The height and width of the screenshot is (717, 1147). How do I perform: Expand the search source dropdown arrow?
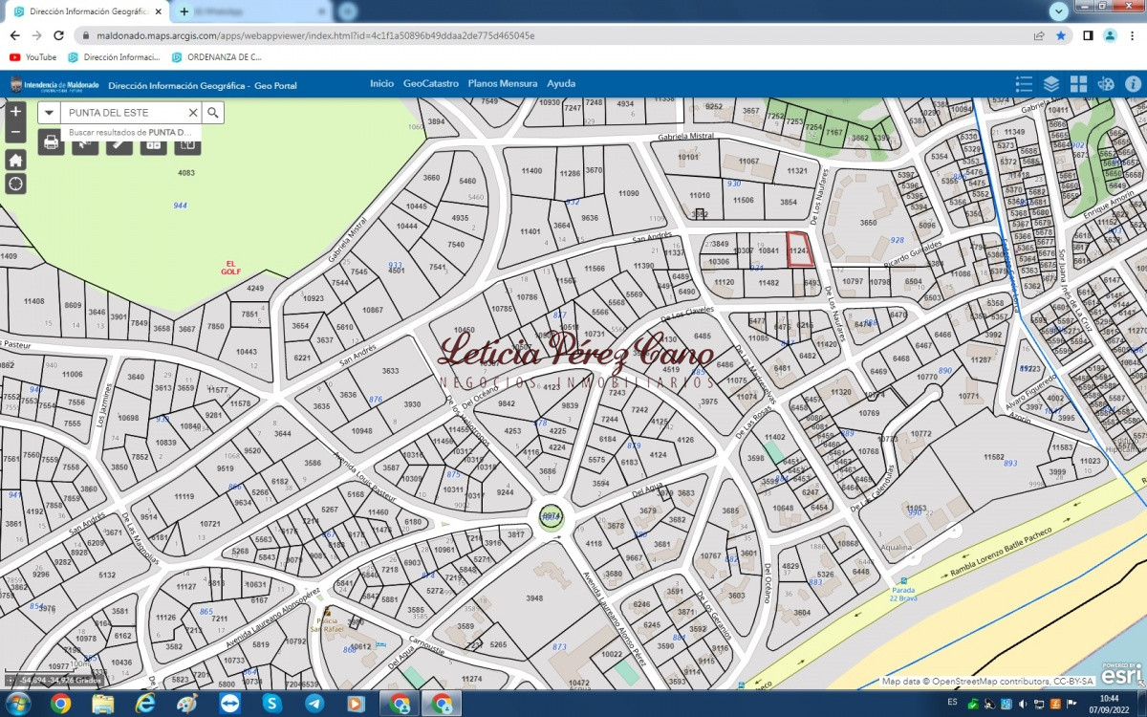[50, 113]
